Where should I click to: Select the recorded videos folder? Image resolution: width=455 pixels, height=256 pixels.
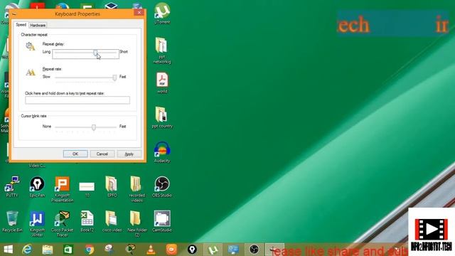point(136,189)
